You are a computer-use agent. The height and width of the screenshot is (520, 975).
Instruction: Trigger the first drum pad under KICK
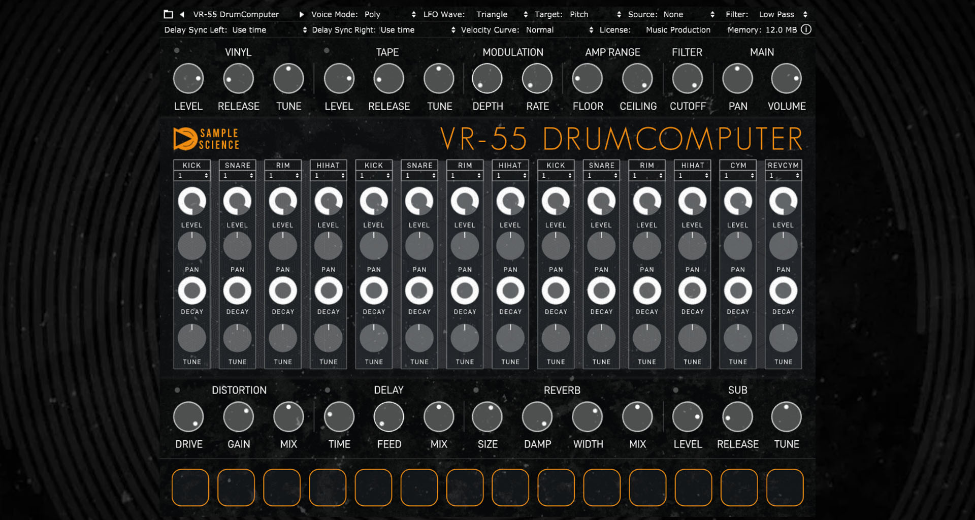190,487
